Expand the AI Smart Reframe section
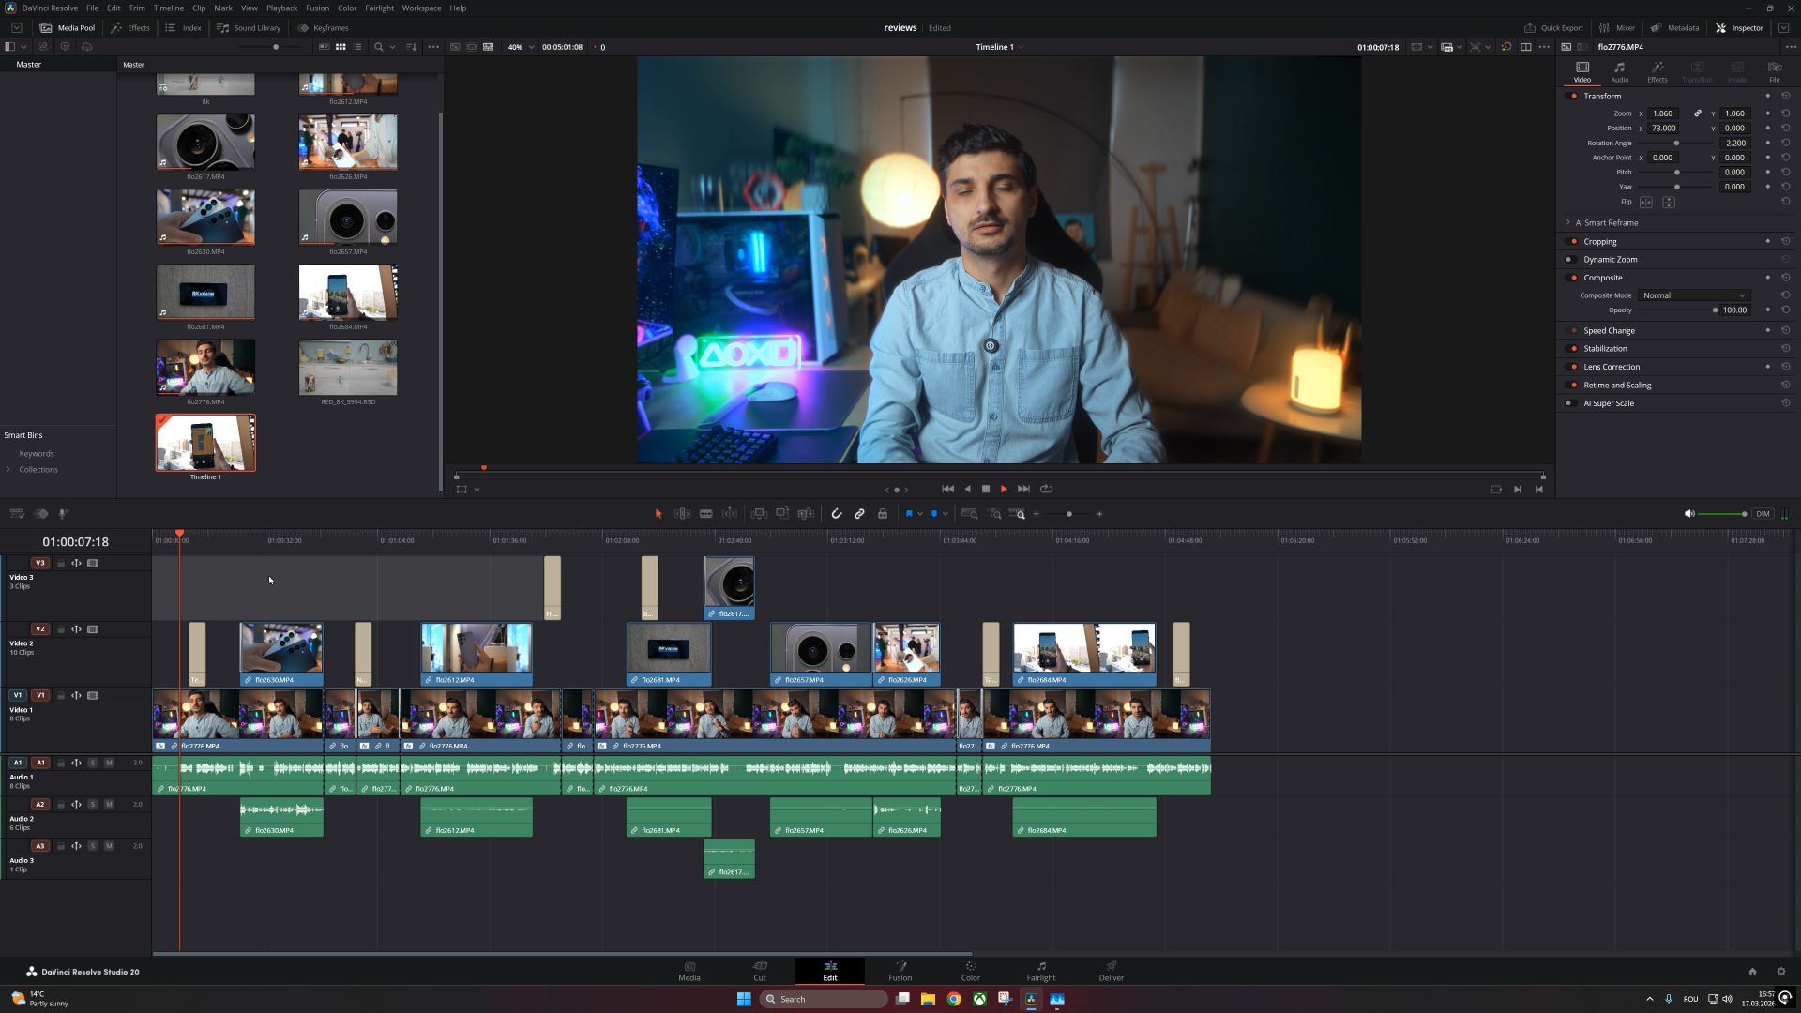1801x1013 pixels. pyautogui.click(x=1568, y=223)
